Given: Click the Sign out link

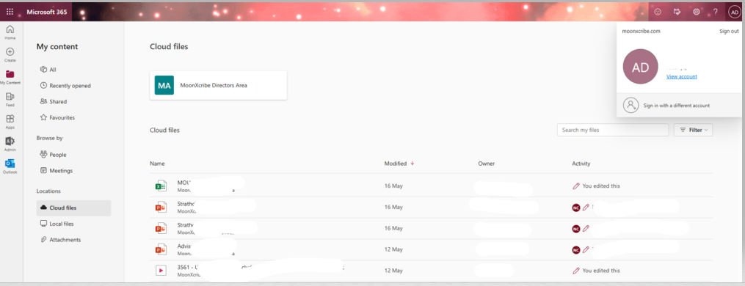Looking at the screenshot, I should pos(729,32).
